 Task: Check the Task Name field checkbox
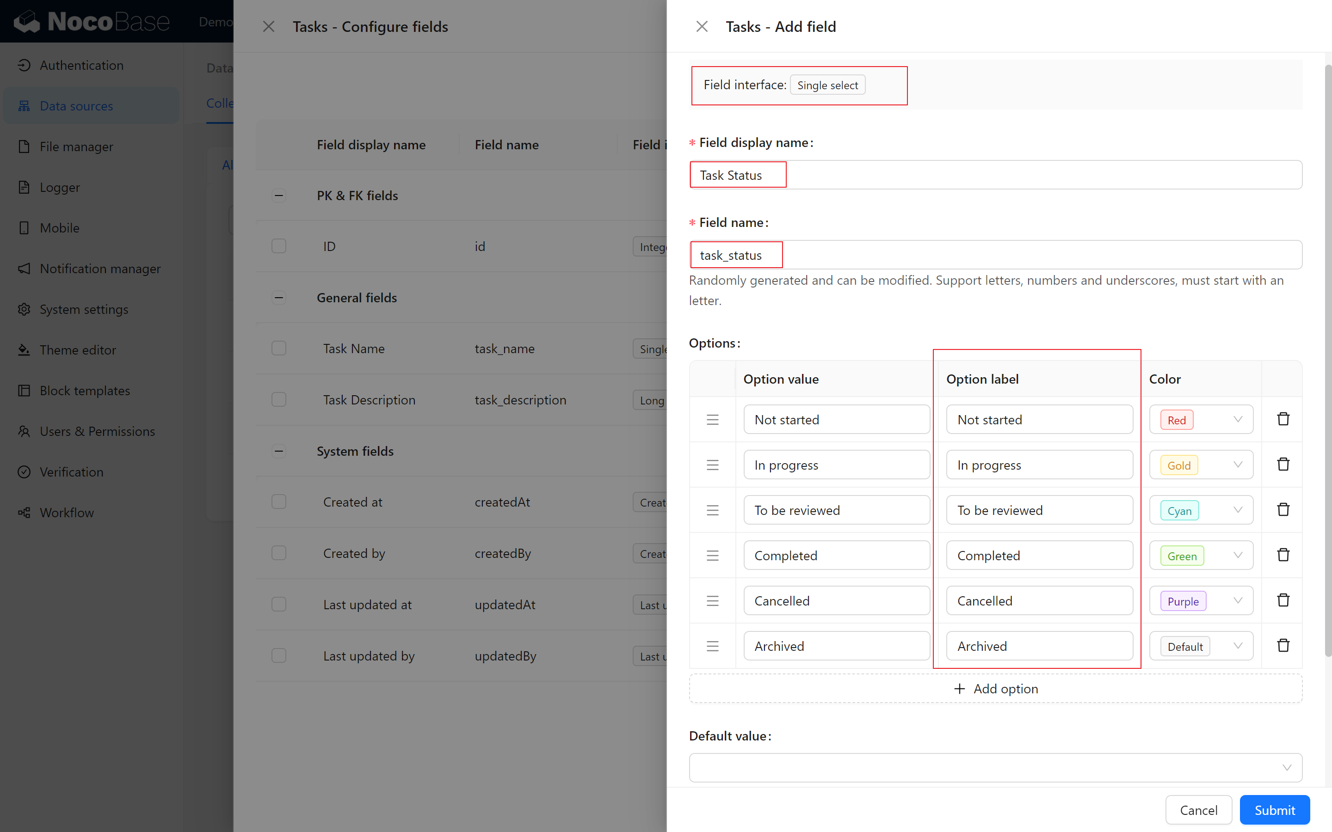tap(279, 349)
